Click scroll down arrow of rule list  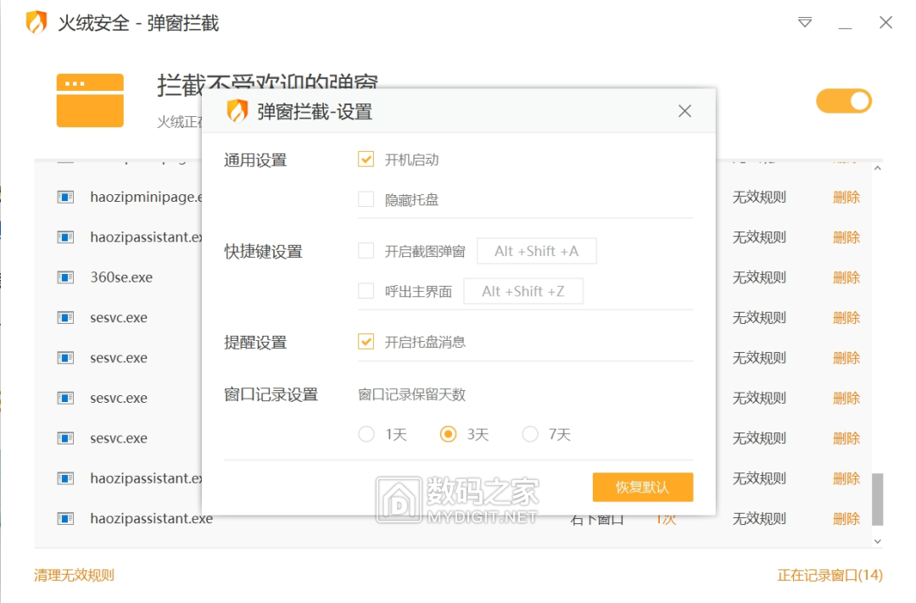878,542
